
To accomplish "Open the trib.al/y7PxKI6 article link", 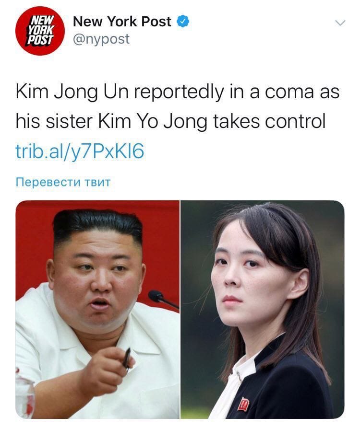I will (80, 151).
